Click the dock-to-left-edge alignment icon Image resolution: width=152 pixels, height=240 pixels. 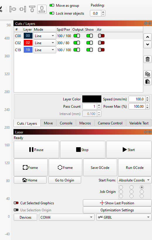tap(13, 9)
